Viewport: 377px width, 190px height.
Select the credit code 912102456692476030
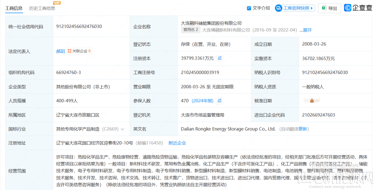79,26
